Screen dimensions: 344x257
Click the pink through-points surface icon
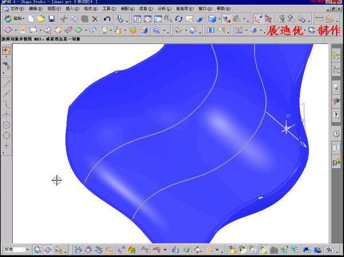8,30
